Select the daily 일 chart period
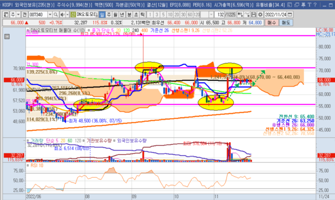335x200 pixels. [102, 14]
